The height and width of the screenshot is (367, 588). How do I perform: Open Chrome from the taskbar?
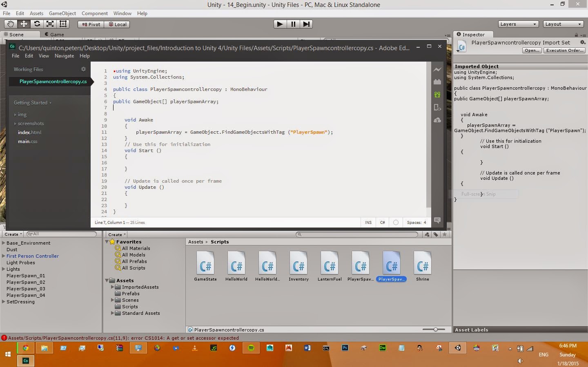[x=25, y=348]
